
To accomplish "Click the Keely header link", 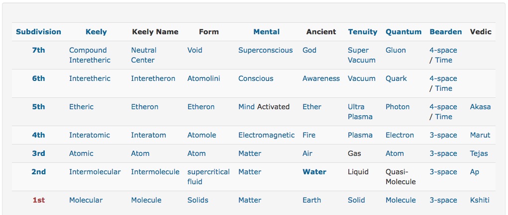I will pyautogui.click(x=96, y=32).
